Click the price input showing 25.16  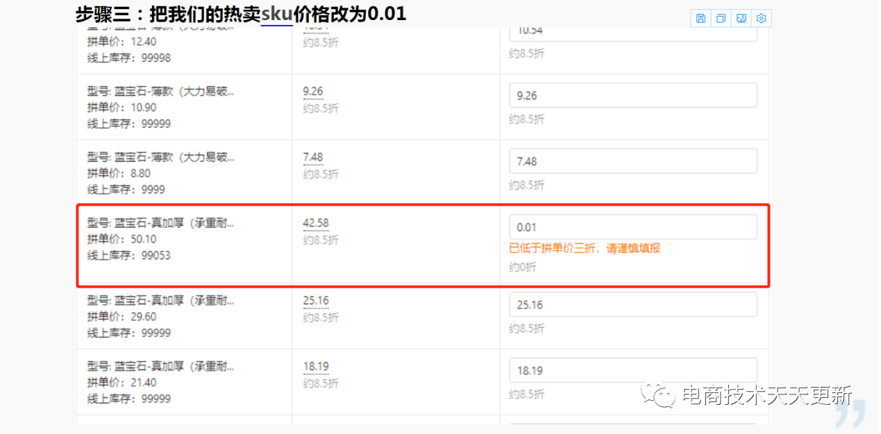click(633, 304)
